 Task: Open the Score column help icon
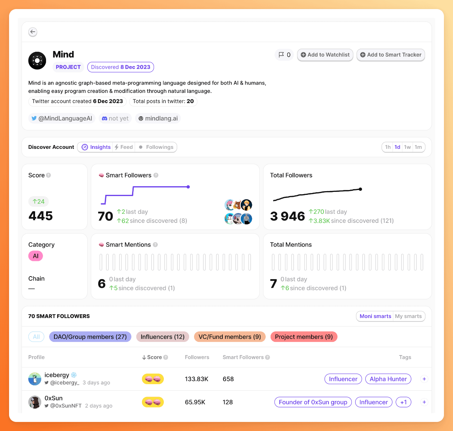(x=166, y=357)
